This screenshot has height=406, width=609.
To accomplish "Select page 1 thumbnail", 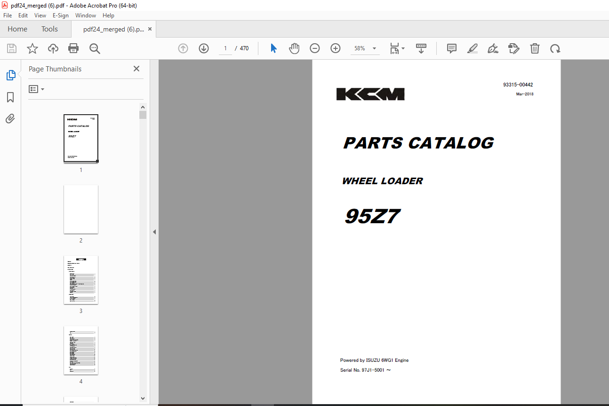I will [x=81, y=139].
